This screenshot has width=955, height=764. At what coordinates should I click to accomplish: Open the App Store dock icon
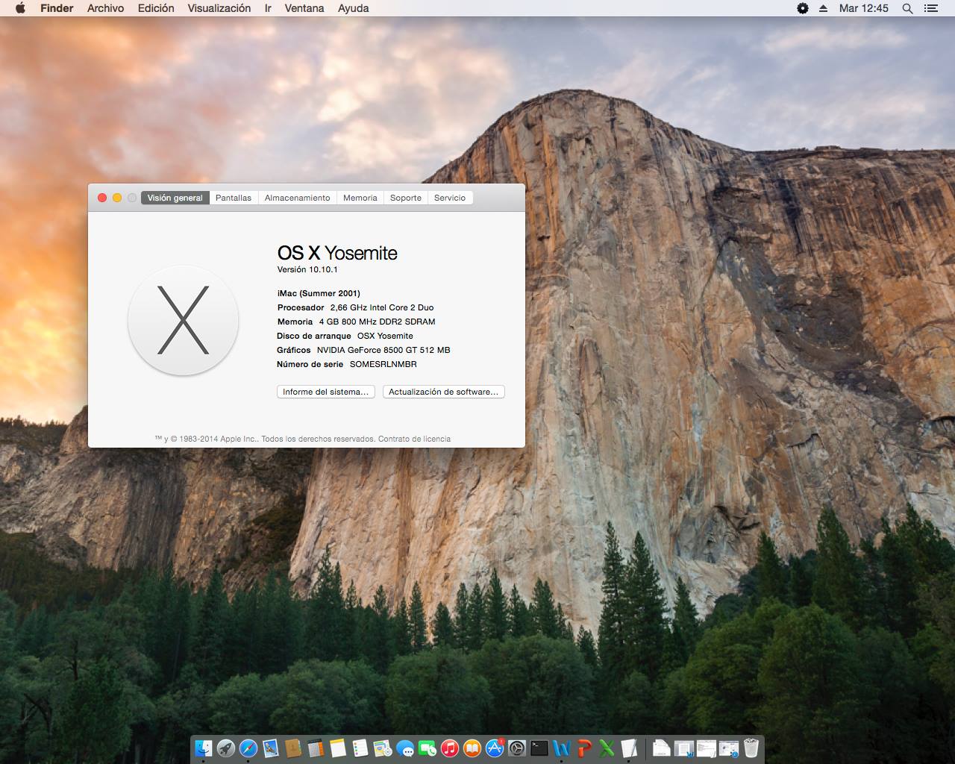tap(495, 748)
